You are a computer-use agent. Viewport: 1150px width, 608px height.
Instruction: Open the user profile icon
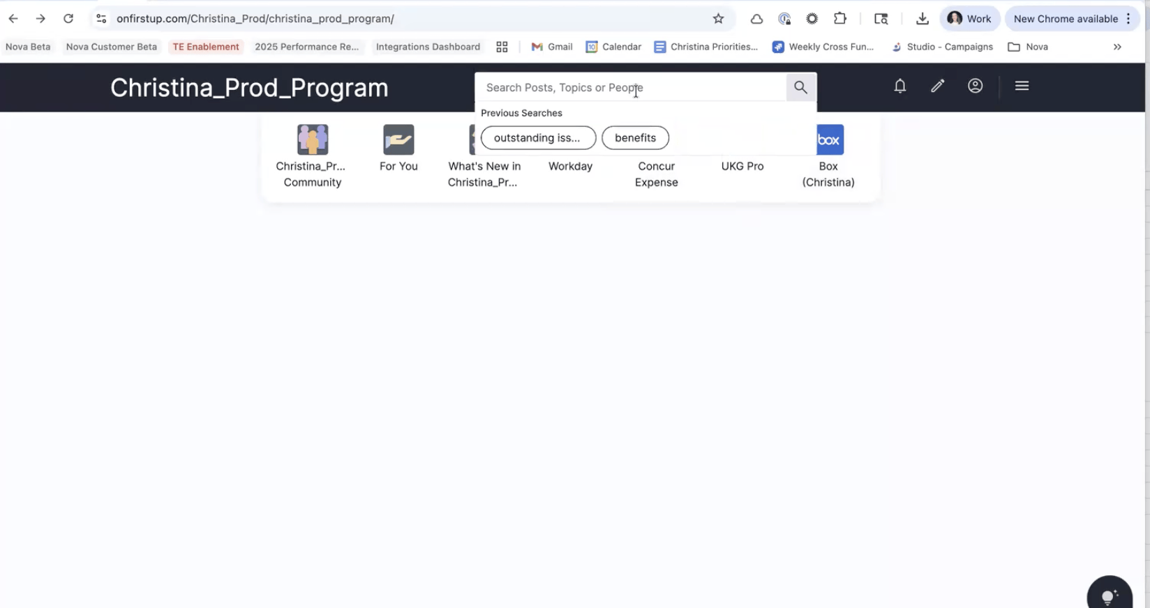pyautogui.click(x=976, y=86)
